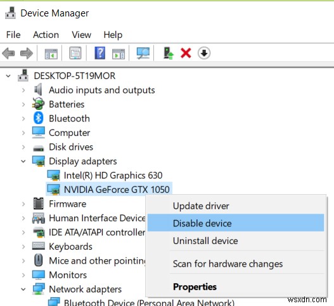334x306 pixels.
Task: Click the red X uninstall icon
Action: 186,53
